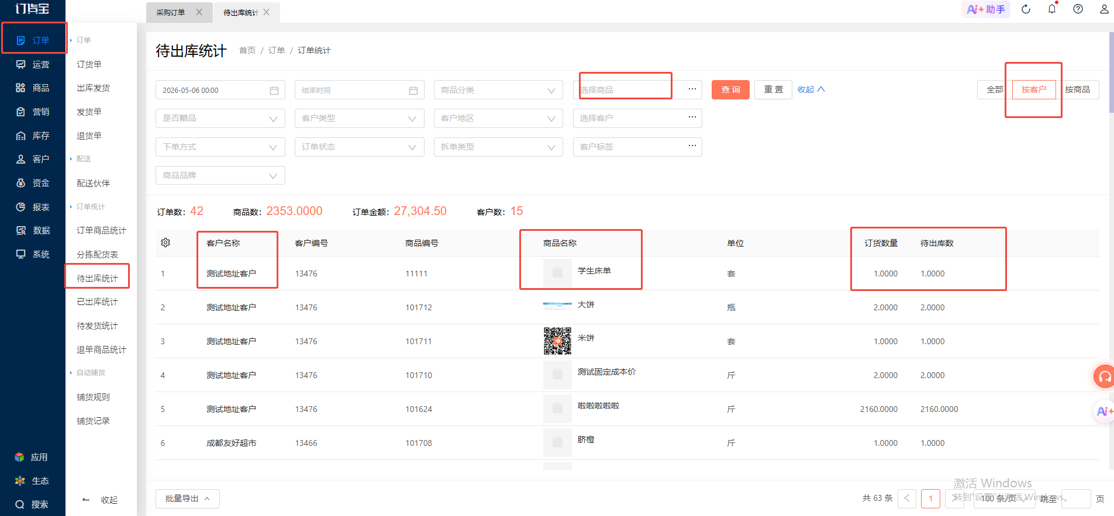Expand the 拆单类型 dropdown
The image size is (1114, 516).
[498, 147]
